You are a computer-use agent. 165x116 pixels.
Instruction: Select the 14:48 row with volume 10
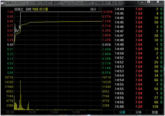139,40
